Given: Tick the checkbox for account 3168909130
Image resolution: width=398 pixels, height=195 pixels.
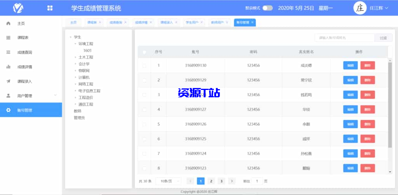Looking at the screenshot, I should point(145,66).
